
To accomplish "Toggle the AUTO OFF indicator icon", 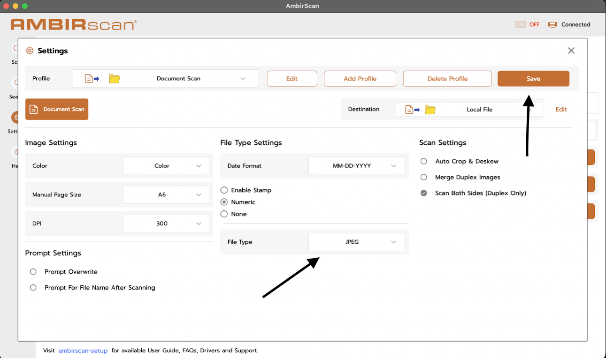I will click(x=520, y=24).
